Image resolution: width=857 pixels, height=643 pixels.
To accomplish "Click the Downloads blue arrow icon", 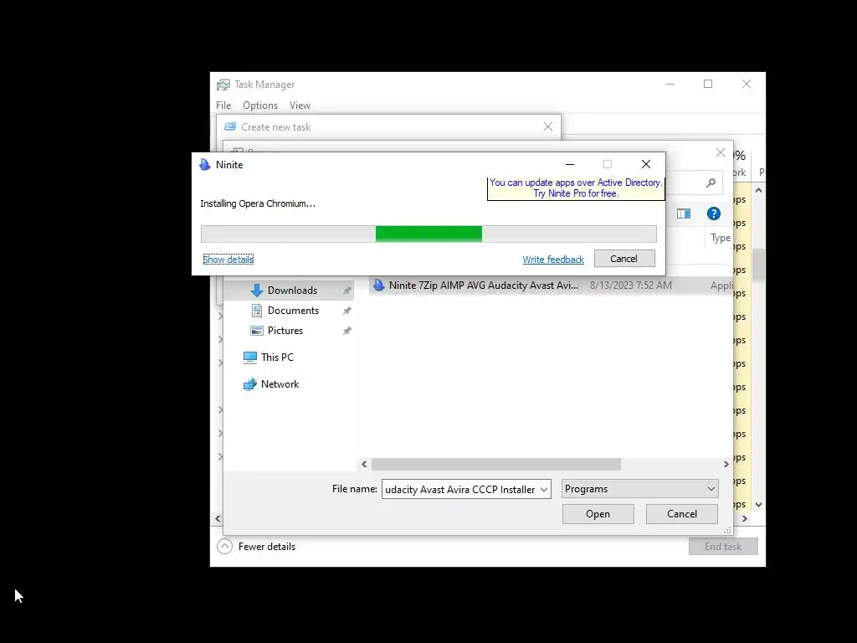I will [256, 291].
